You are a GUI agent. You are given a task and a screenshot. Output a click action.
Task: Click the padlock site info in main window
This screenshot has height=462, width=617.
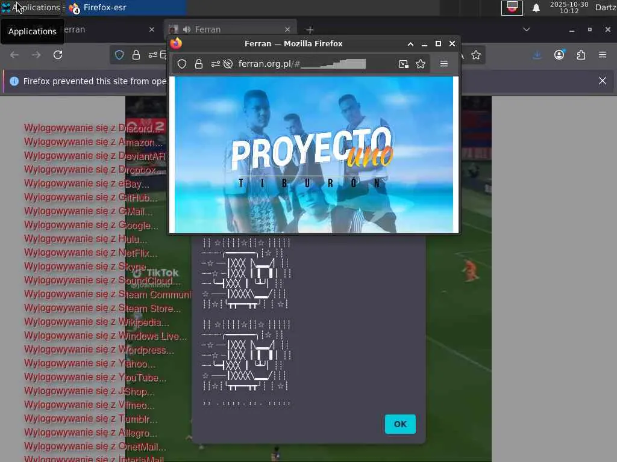(136, 55)
